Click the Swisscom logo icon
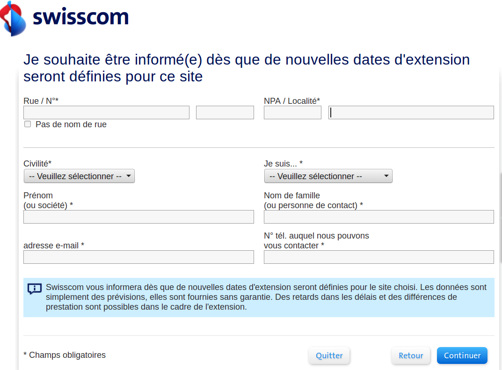502x370 pixels. point(13,19)
